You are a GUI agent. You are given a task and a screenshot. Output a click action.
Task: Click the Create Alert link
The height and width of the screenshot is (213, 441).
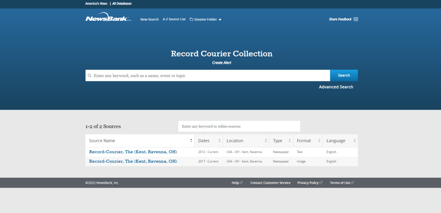(x=222, y=63)
